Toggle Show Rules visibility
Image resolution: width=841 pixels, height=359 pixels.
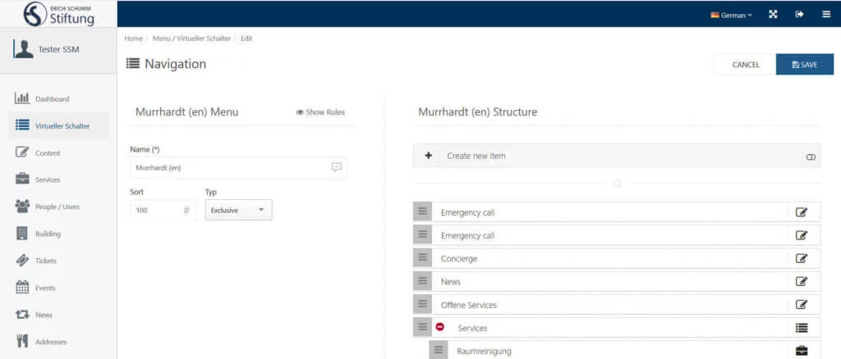point(320,112)
